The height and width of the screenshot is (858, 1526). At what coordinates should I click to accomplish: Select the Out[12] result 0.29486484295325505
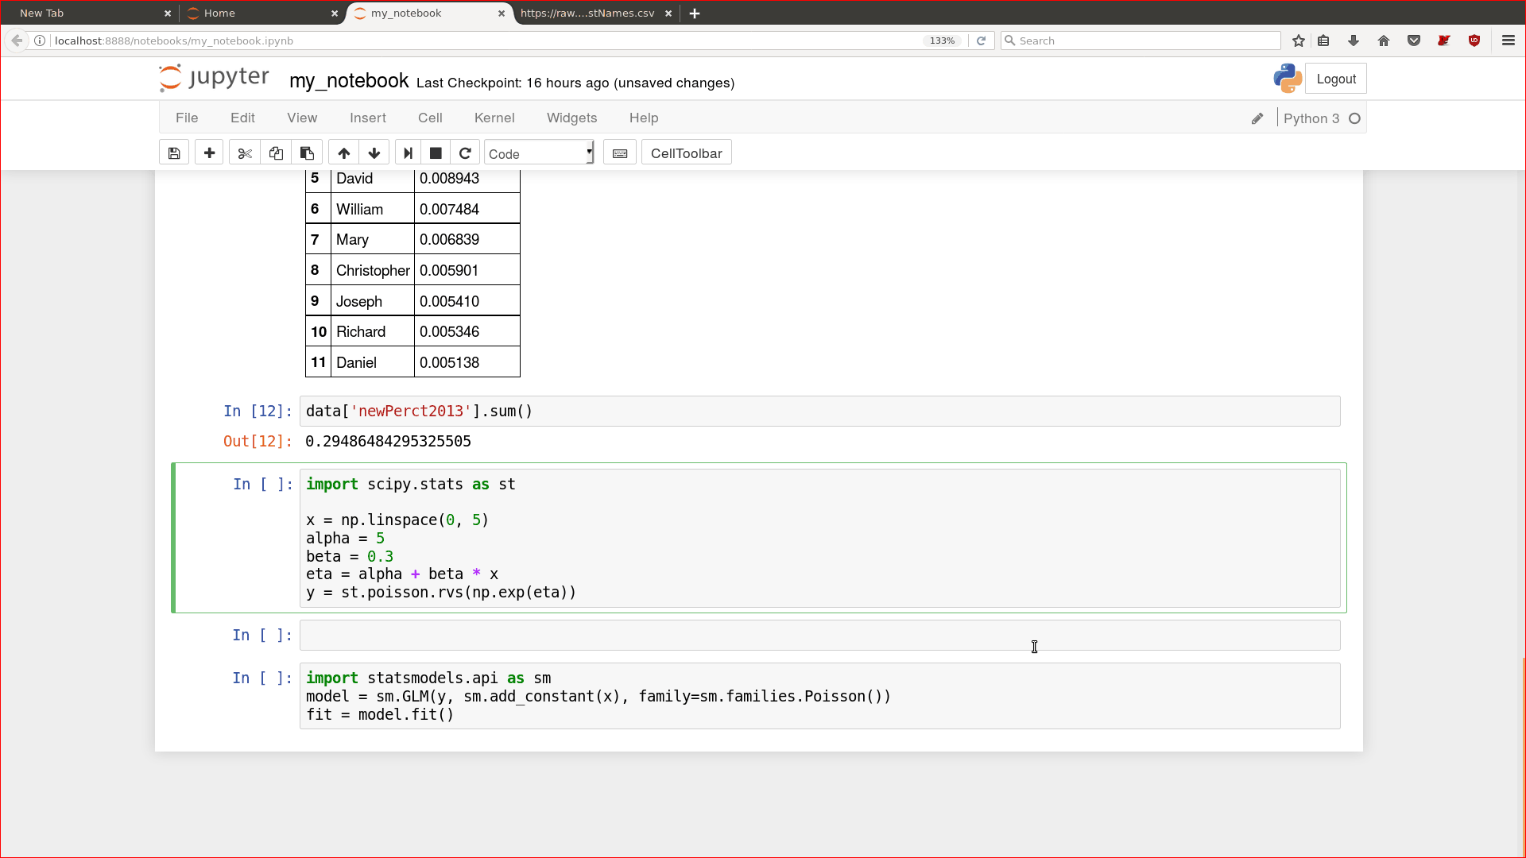click(388, 441)
